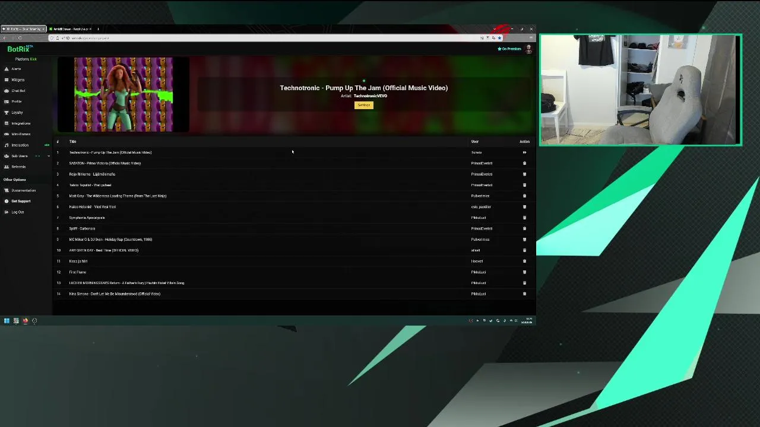Open Chat Bot section
The height and width of the screenshot is (427, 760).
pyautogui.click(x=18, y=91)
